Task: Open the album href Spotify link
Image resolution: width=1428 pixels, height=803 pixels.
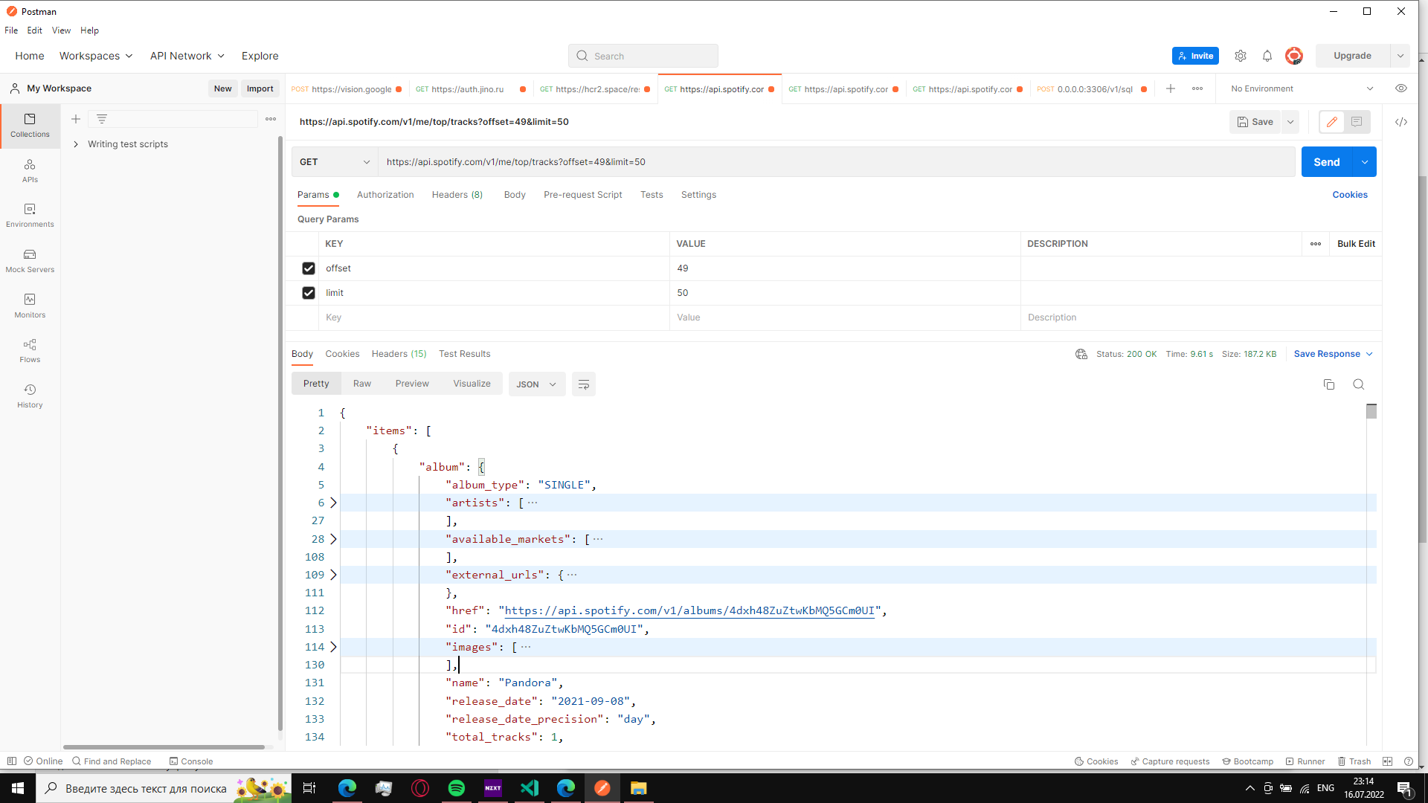Action: click(689, 610)
